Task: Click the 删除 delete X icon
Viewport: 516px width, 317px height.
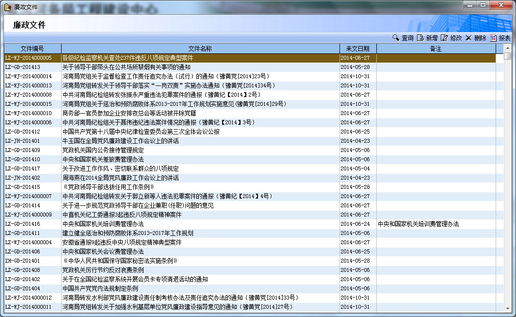Action: 468,38
